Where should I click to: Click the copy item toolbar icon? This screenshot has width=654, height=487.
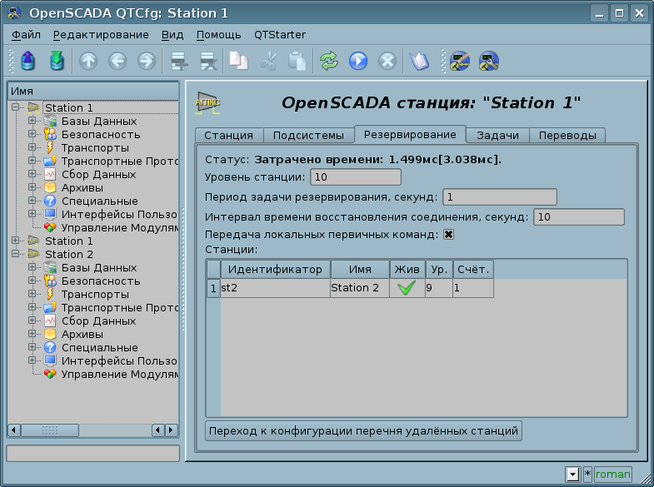[238, 61]
